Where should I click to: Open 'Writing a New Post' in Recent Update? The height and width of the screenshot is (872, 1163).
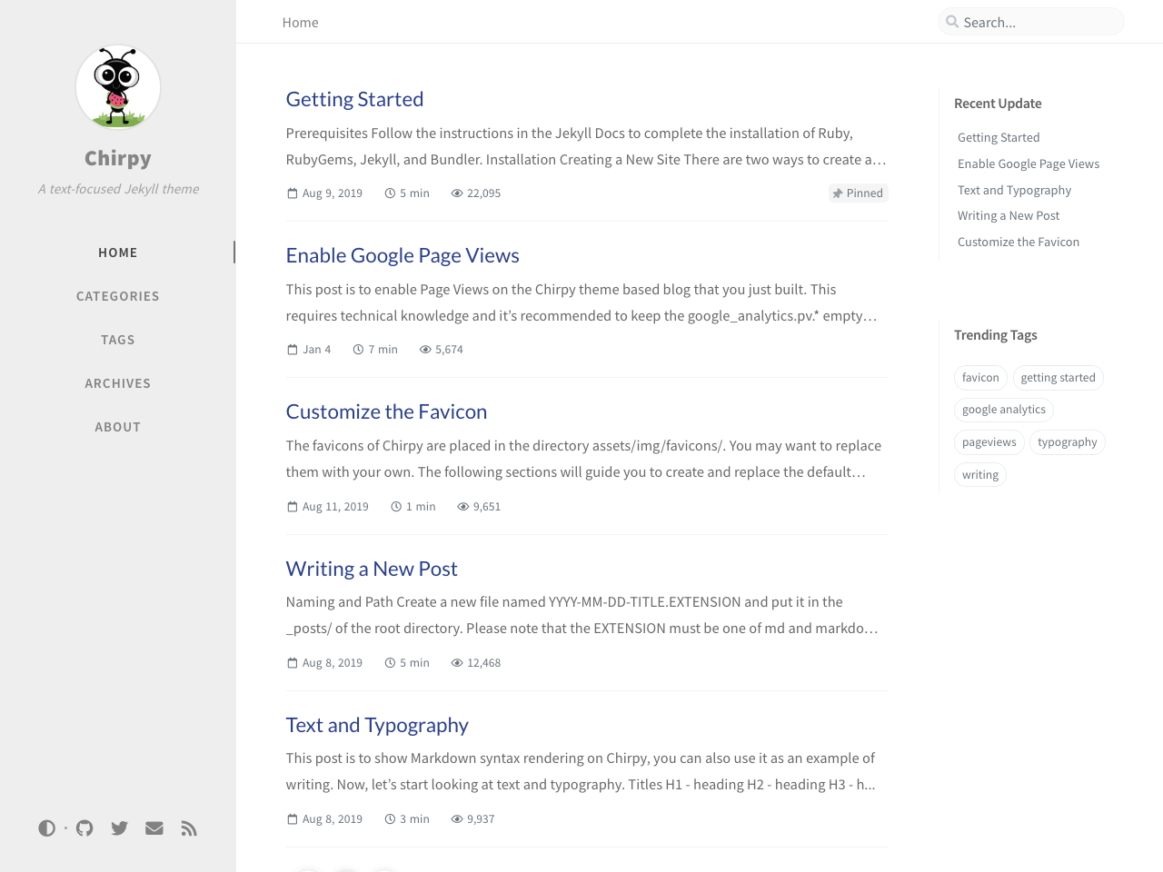point(1009,215)
